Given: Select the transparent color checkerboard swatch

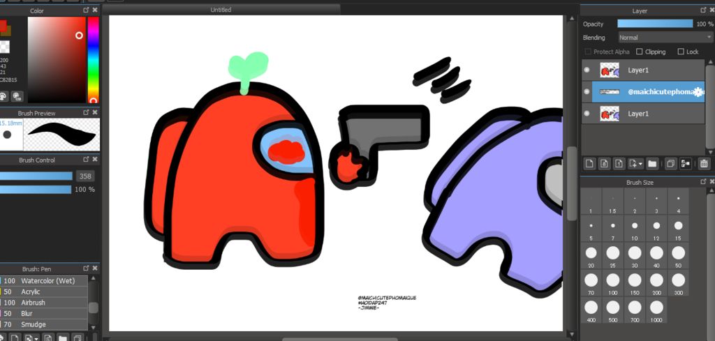Looking at the screenshot, I should point(4,47).
